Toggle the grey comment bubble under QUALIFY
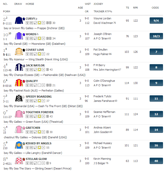 click(40, 85)
